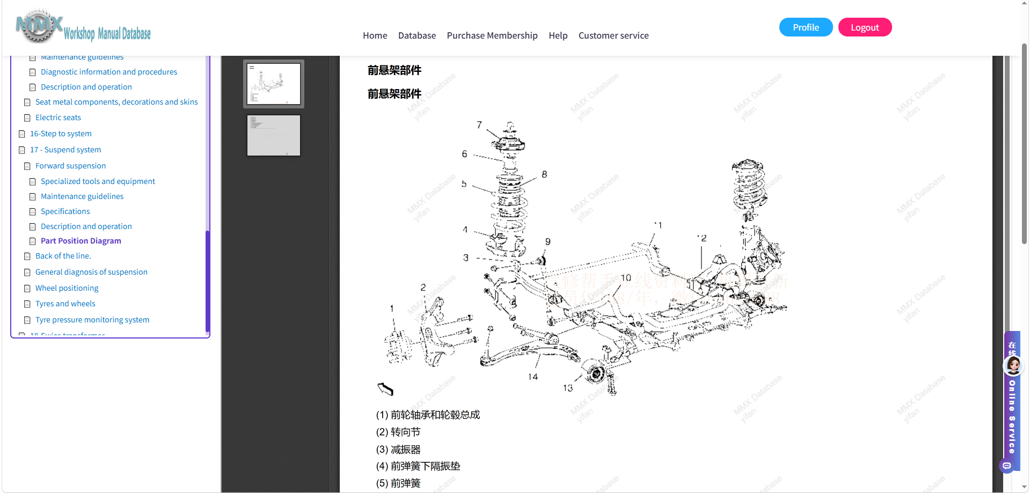The width and height of the screenshot is (1030, 493).
Task: Click document icon beside Specifications
Action: (x=33, y=211)
